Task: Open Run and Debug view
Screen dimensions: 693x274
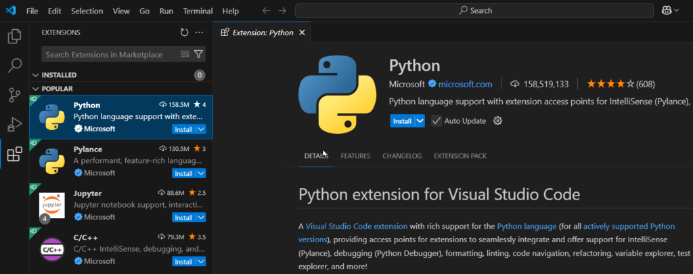Action: tap(14, 125)
